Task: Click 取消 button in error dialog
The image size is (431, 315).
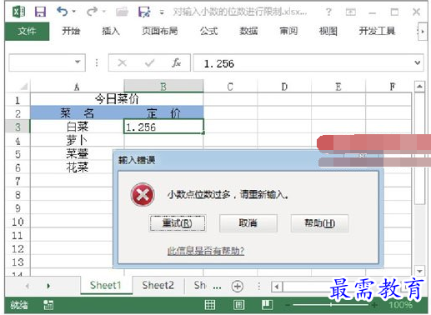Action: click(x=248, y=223)
